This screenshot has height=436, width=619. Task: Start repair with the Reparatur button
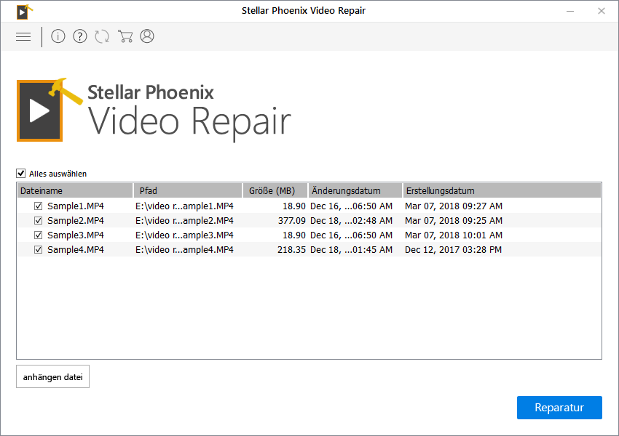pos(559,408)
